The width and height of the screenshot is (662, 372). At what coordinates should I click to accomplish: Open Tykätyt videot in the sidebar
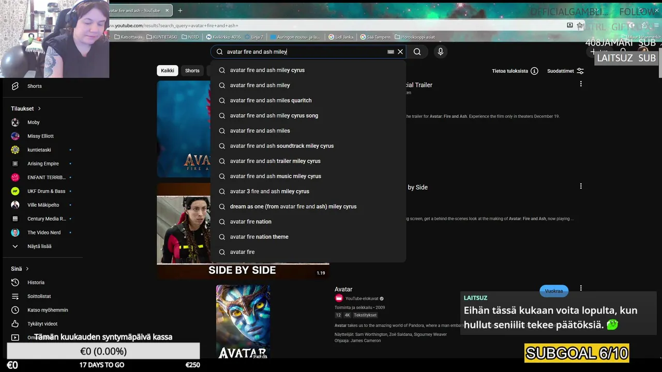point(43,324)
